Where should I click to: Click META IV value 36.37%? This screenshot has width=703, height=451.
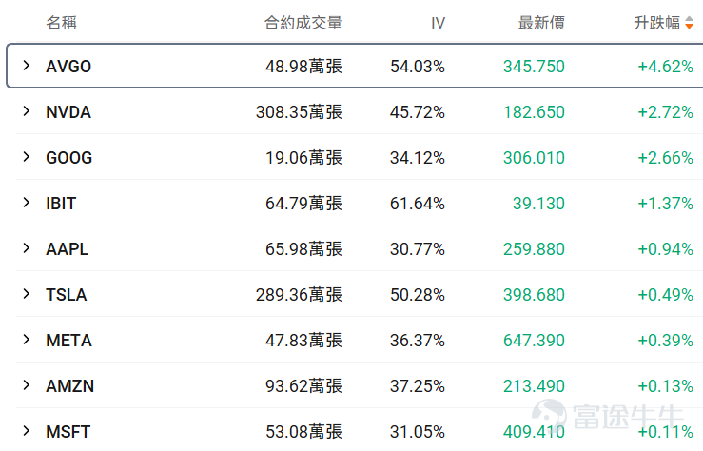(x=418, y=342)
